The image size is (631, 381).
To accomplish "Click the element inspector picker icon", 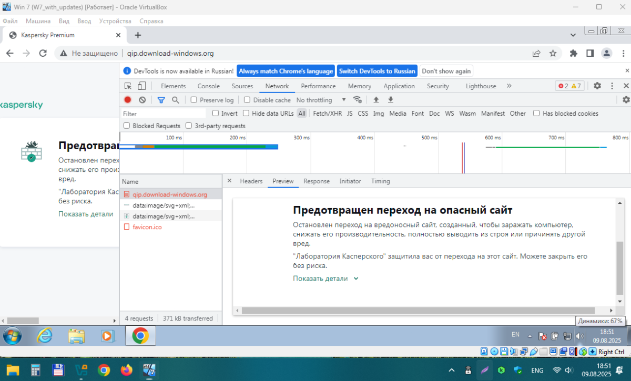I will [x=128, y=86].
